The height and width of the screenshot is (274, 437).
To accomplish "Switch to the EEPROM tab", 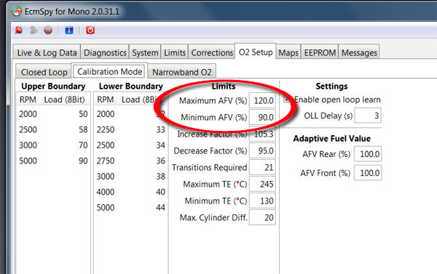I will [320, 52].
